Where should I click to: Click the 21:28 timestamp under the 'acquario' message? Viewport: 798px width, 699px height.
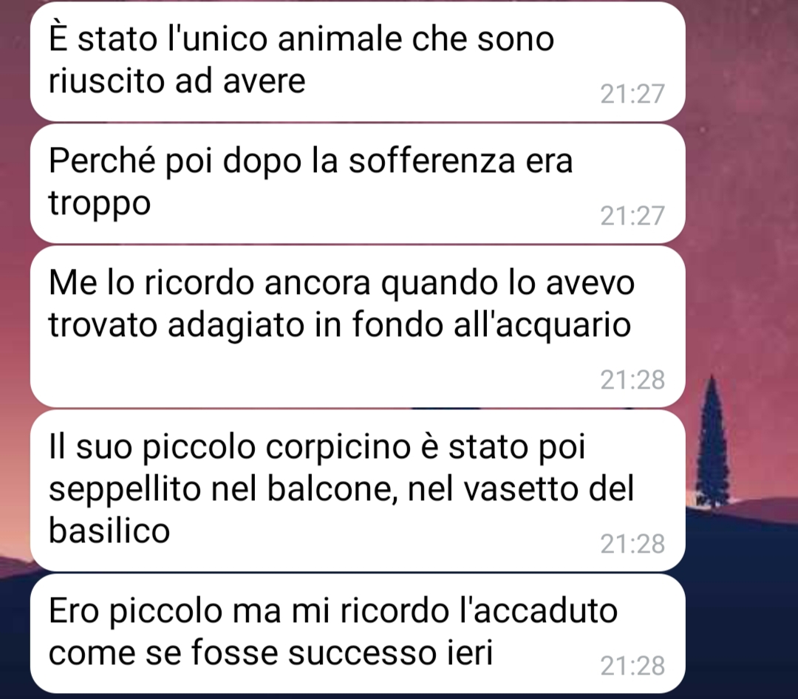coord(632,380)
